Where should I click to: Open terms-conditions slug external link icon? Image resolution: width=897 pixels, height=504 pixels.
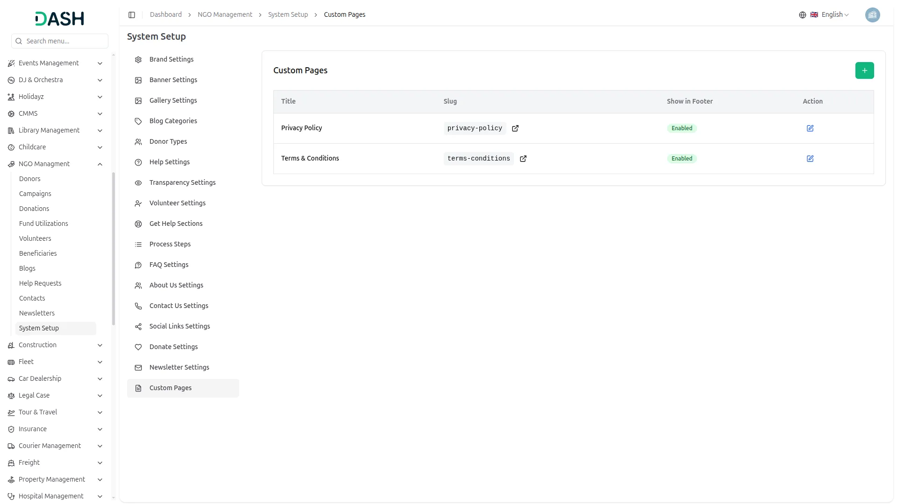coord(523,159)
